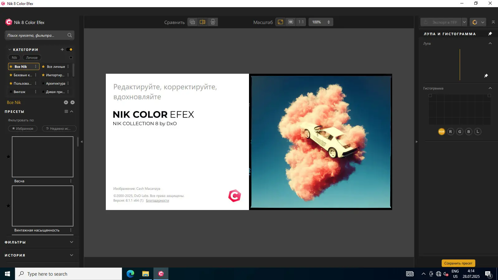Open preset list view options icon
The height and width of the screenshot is (280, 498).
click(x=66, y=111)
